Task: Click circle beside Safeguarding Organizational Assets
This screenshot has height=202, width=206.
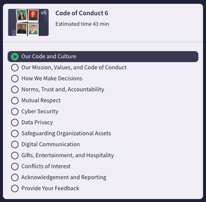Action: tap(15, 134)
